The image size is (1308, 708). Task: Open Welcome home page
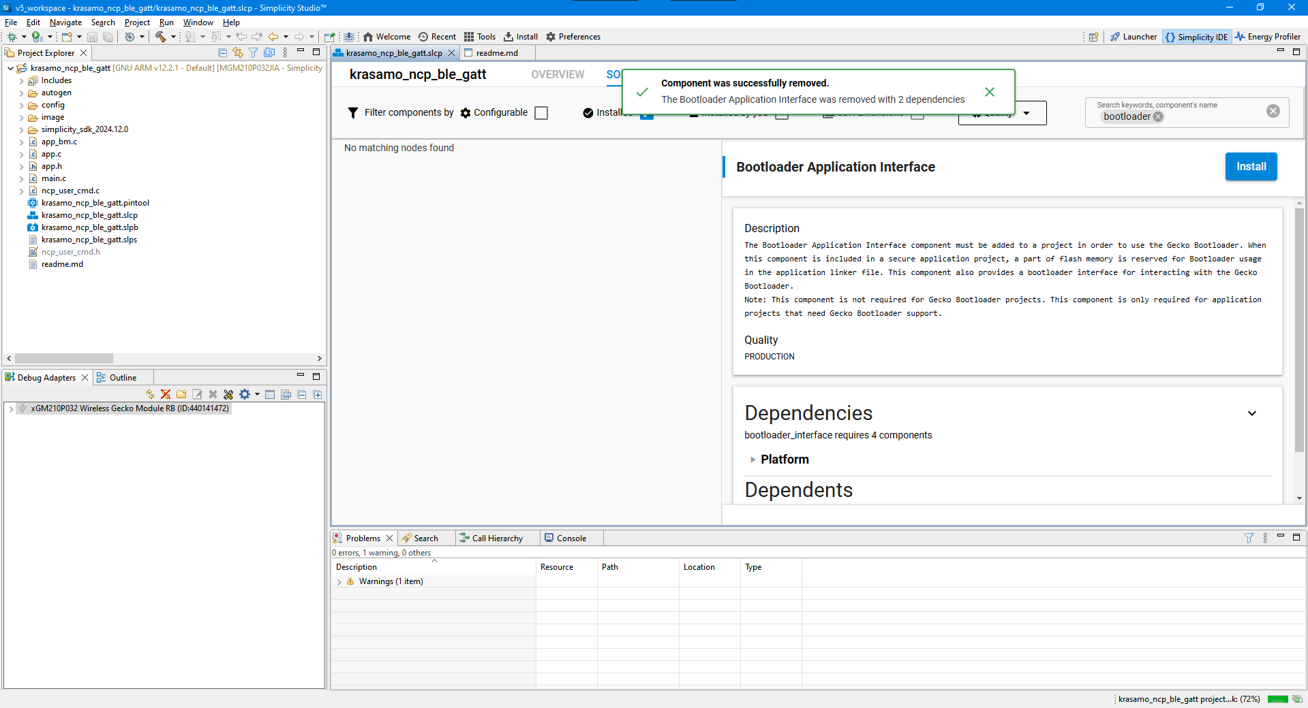(386, 37)
